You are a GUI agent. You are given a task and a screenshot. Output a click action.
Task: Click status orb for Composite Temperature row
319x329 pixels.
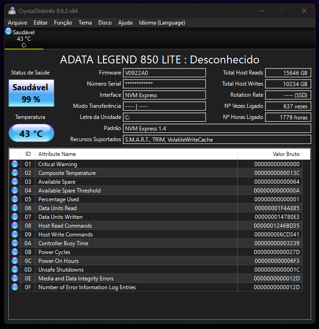(15, 173)
